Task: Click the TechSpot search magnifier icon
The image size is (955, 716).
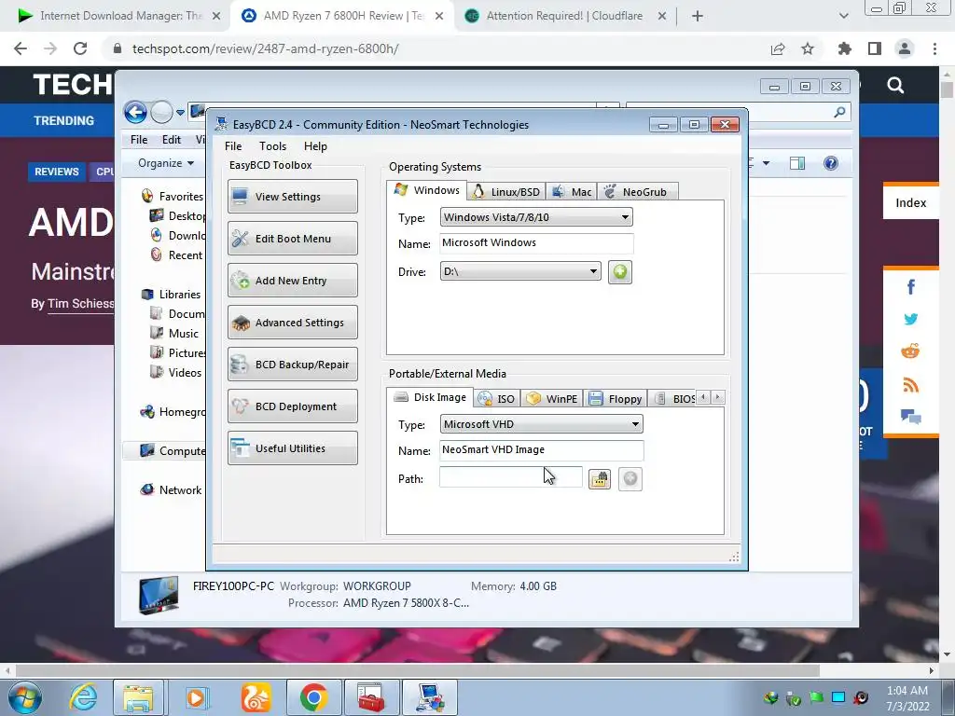Action: coord(895,85)
